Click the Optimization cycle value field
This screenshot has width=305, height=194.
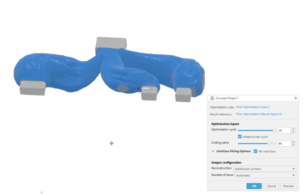pyautogui.click(x=284, y=130)
